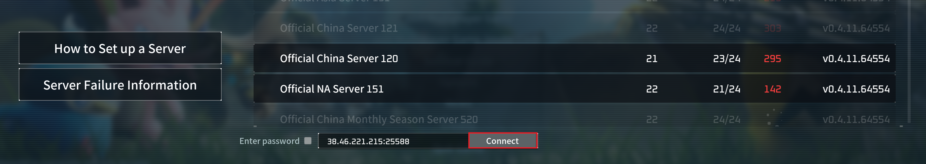Viewport: 926px width, 164px height.
Task: Select Official China Server 120 entry
Action: pyautogui.click(x=574, y=58)
